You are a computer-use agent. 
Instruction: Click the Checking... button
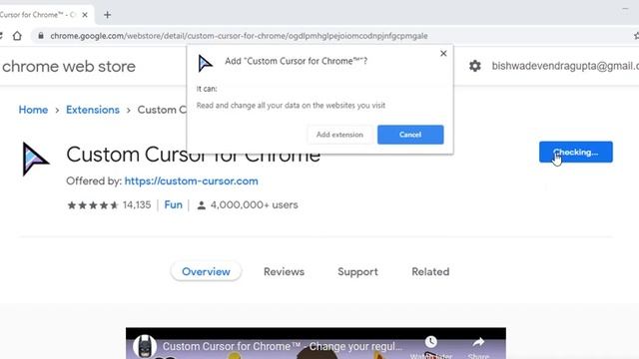pos(576,152)
